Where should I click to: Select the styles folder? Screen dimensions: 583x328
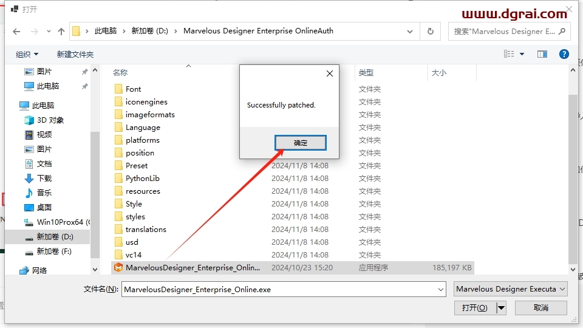pos(135,216)
